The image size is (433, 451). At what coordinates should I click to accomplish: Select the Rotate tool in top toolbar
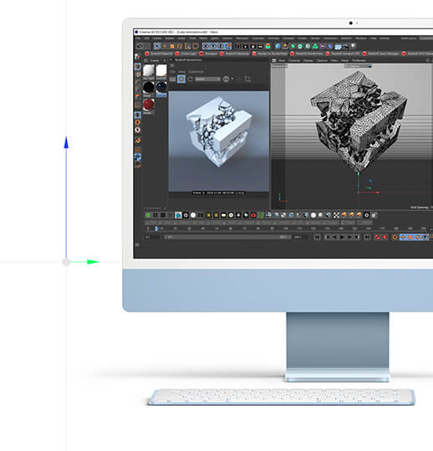pyautogui.click(x=180, y=46)
